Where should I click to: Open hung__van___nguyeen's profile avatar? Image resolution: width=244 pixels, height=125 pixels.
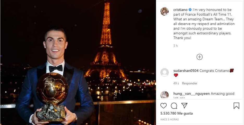(165, 95)
